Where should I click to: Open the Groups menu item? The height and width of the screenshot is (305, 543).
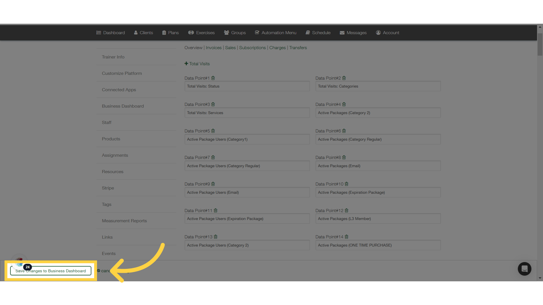(235, 33)
